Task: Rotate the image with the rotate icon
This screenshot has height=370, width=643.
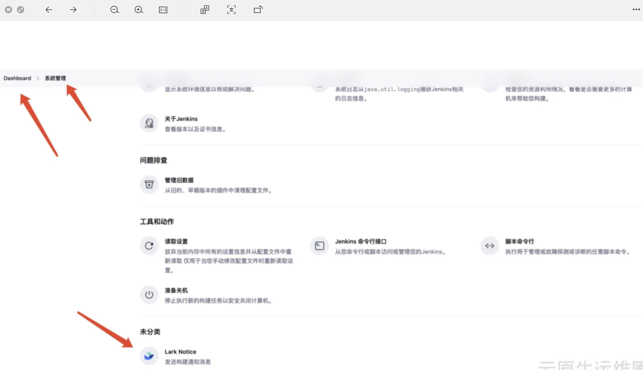Action: [258, 10]
